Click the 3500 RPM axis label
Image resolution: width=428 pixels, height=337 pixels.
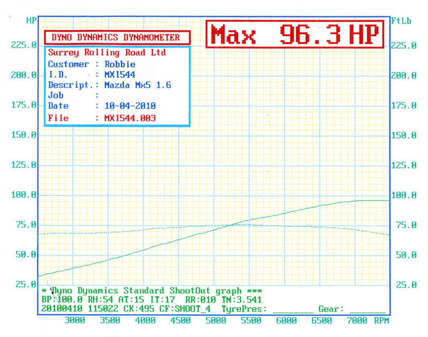tap(110, 320)
